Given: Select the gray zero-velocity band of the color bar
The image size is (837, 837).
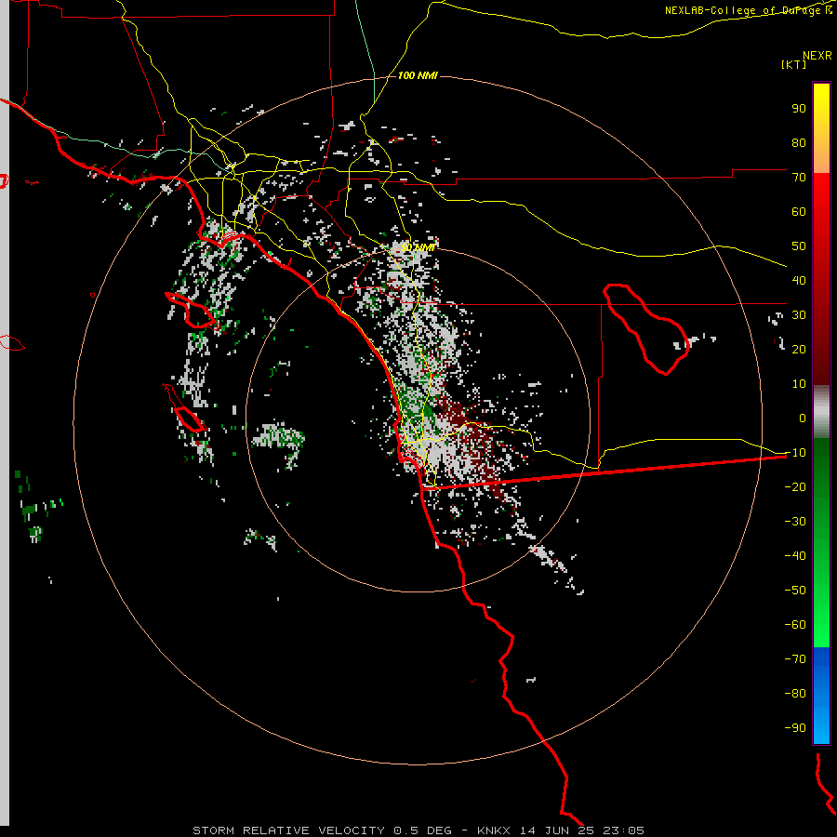Looking at the screenshot, I should click(821, 412).
